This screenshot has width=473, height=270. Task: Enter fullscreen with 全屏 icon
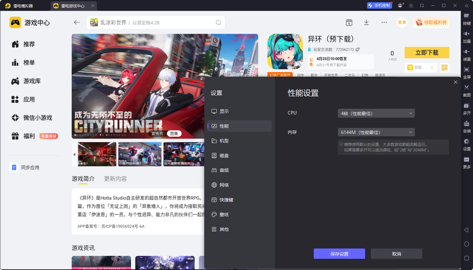click(x=467, y=73)
